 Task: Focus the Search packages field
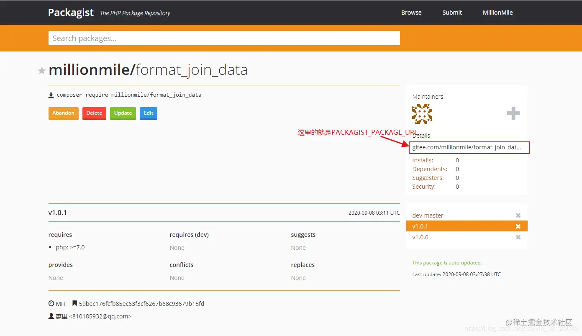tap(224, 38)
